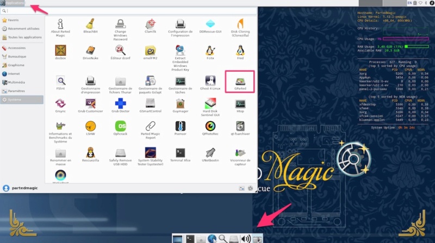Screen dimensions: 435x243
Task: Open Psensor temperature monitor
Action: [181, 128]
